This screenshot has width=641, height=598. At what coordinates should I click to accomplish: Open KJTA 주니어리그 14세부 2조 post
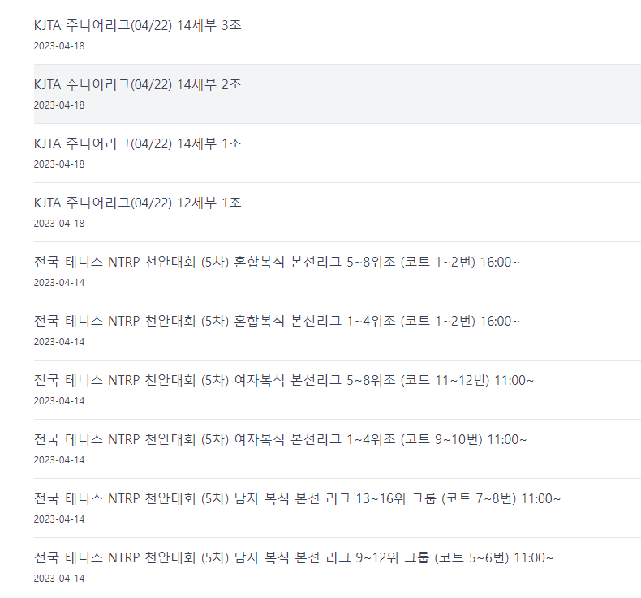[138, 84]
